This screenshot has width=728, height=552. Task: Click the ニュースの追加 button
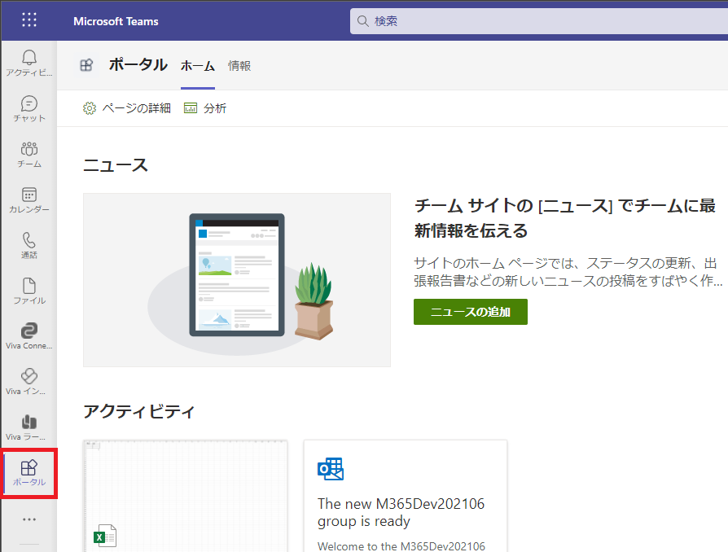[x=470, y=312]
